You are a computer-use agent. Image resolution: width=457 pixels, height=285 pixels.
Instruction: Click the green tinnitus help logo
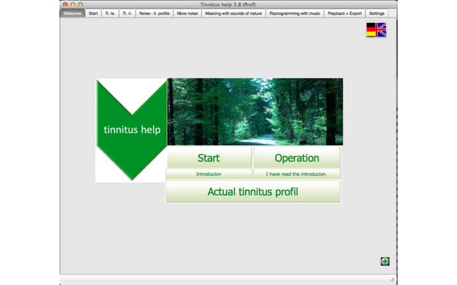tap(131, 130)
